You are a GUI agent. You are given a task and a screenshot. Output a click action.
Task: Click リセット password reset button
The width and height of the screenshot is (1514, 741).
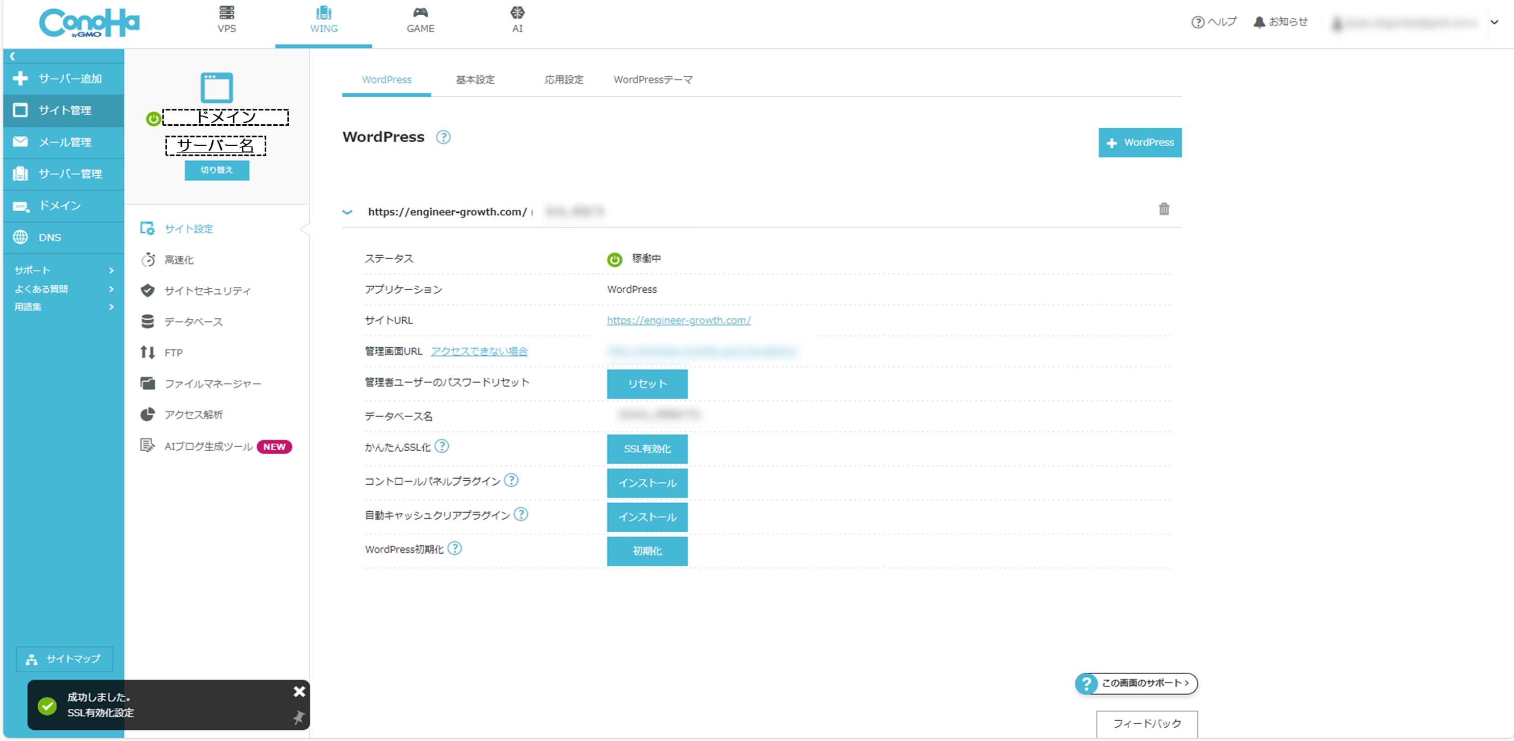pos(647,383)
